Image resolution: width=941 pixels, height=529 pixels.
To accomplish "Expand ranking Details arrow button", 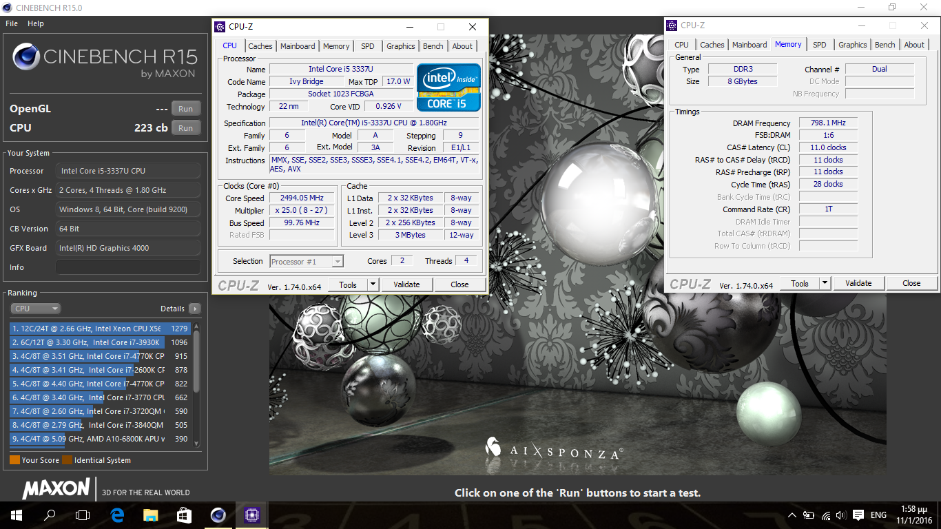I will tap(195, 309).
